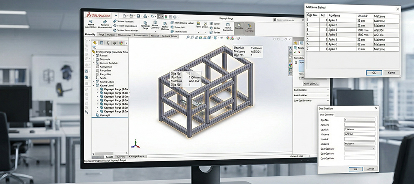This screenshot has width=414, height=184.
Task: Accept with green checkmark in property panel
Action: point(295,52)
